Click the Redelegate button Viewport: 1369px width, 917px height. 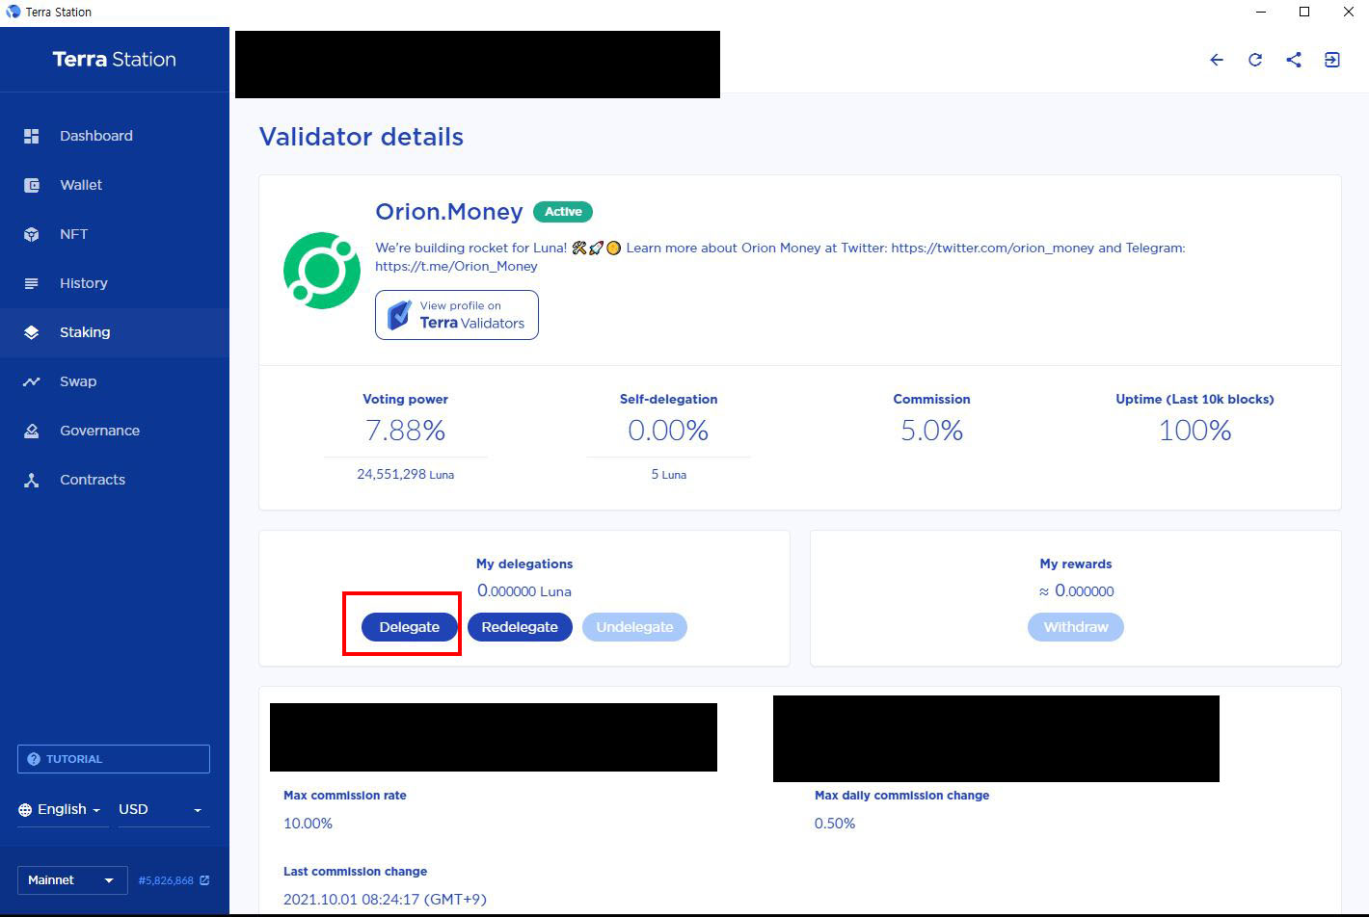pos(520,627)
